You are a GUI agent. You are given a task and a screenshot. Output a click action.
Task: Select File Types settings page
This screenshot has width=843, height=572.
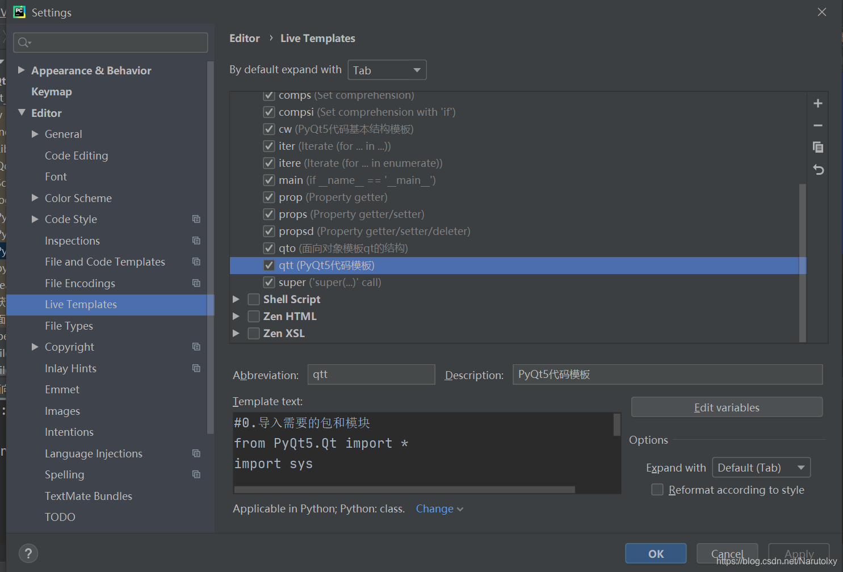click(69, 326)
